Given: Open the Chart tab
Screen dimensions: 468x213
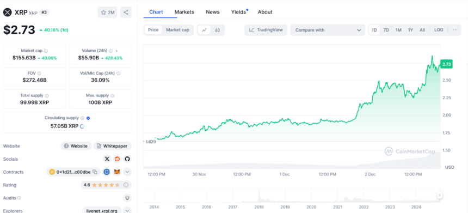Looking at the screenshot, I should (156, 12).
